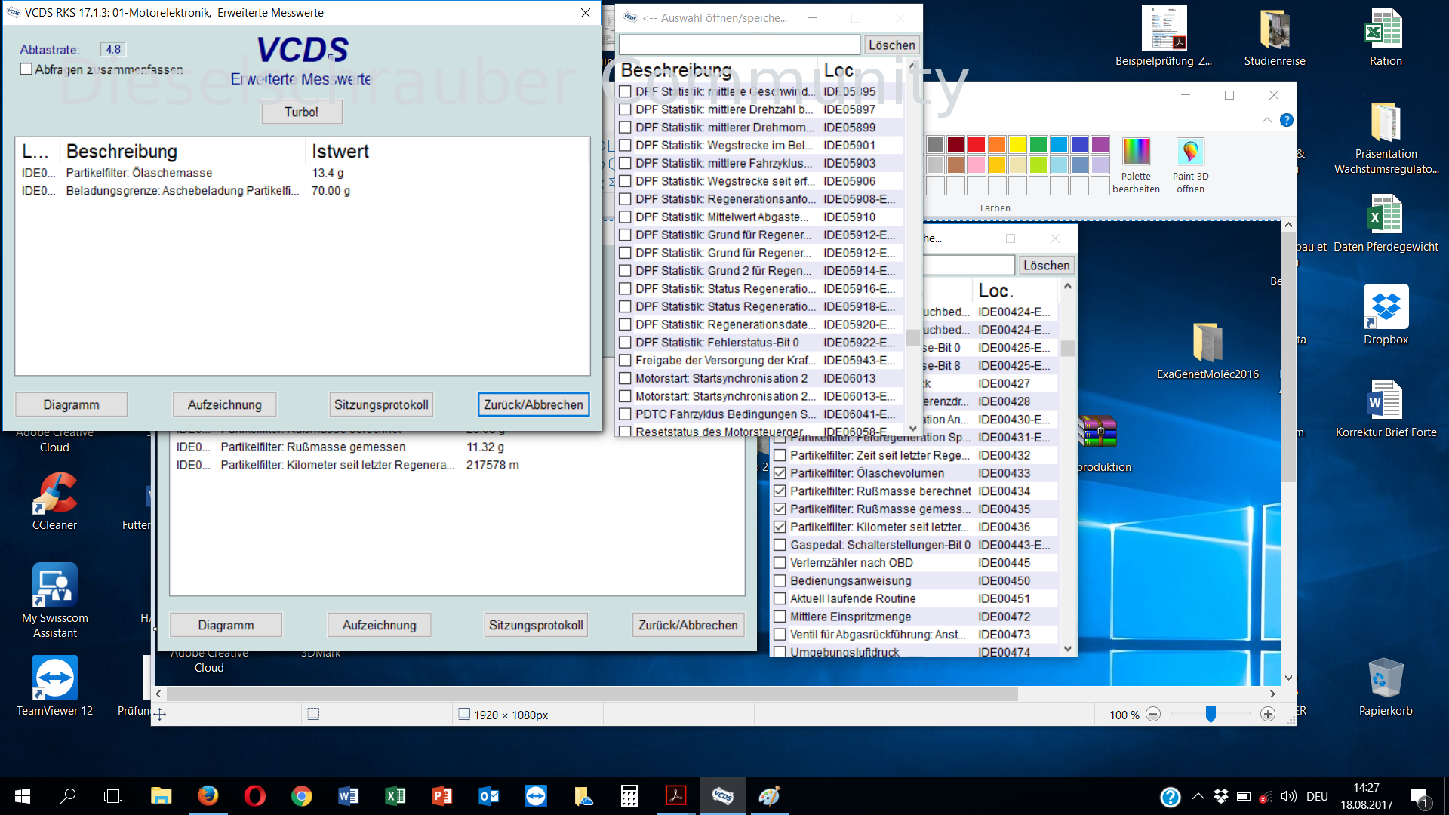Check Motorstart: Startsynchronisation 2 IDE06013
This screenshot has width=1449, height=815.
625,379
